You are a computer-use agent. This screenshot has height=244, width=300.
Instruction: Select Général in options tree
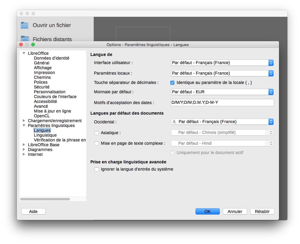click(x=41, y=63)
